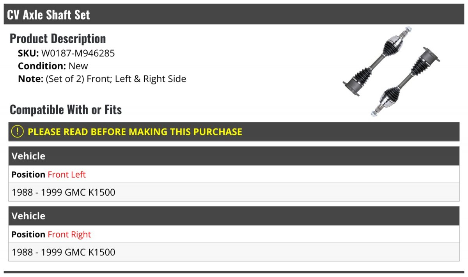The height and width of the screenshot is (277, 468).
Task: Click the first Vehicle table header
Action: [234, 156]
